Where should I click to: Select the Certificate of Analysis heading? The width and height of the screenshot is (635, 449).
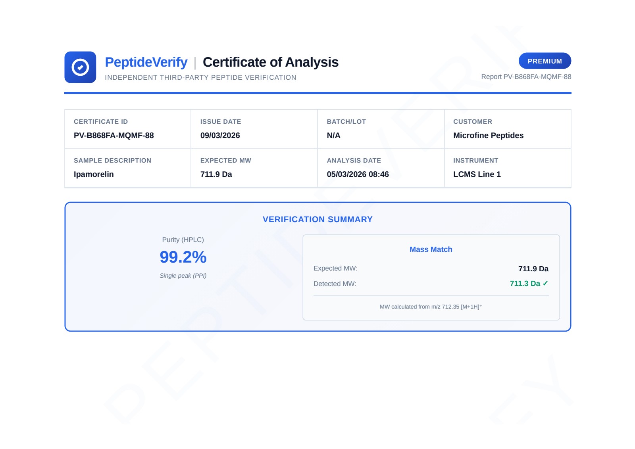coord(271,62)
